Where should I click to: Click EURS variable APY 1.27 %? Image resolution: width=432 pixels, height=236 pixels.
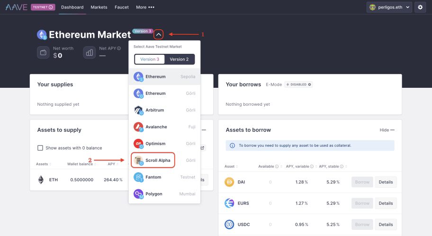[x=301, y=203]
